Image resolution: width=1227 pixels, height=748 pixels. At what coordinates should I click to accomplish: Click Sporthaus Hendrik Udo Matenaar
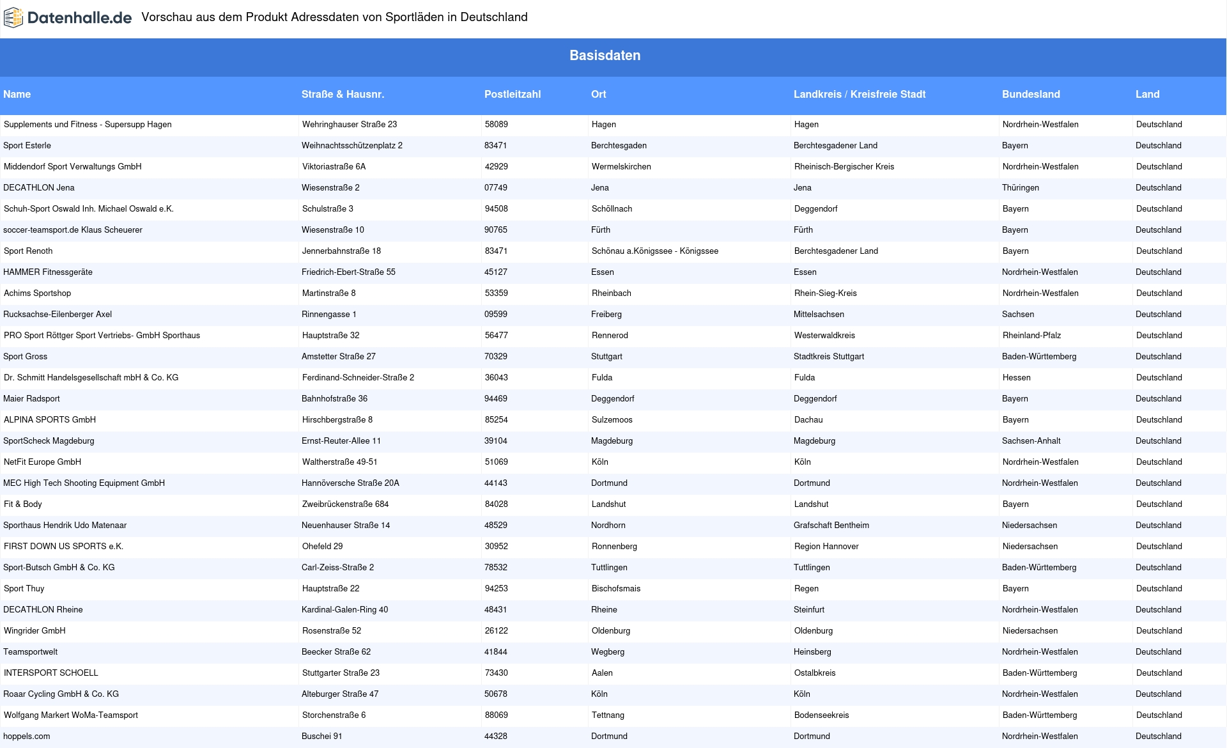[65, 526]
